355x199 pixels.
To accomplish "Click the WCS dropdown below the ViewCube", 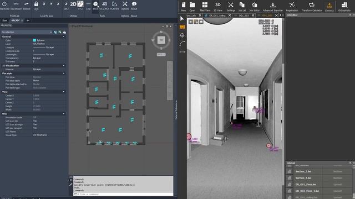I will coord(161,54).
